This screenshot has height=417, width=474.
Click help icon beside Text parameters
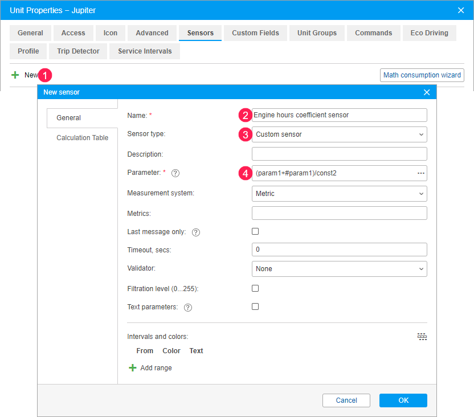click(x=188, y=308)
